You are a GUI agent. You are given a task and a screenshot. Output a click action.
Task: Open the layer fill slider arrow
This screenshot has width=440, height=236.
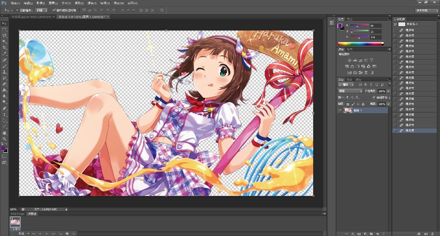pyautogui.click(x=388, y=104)
